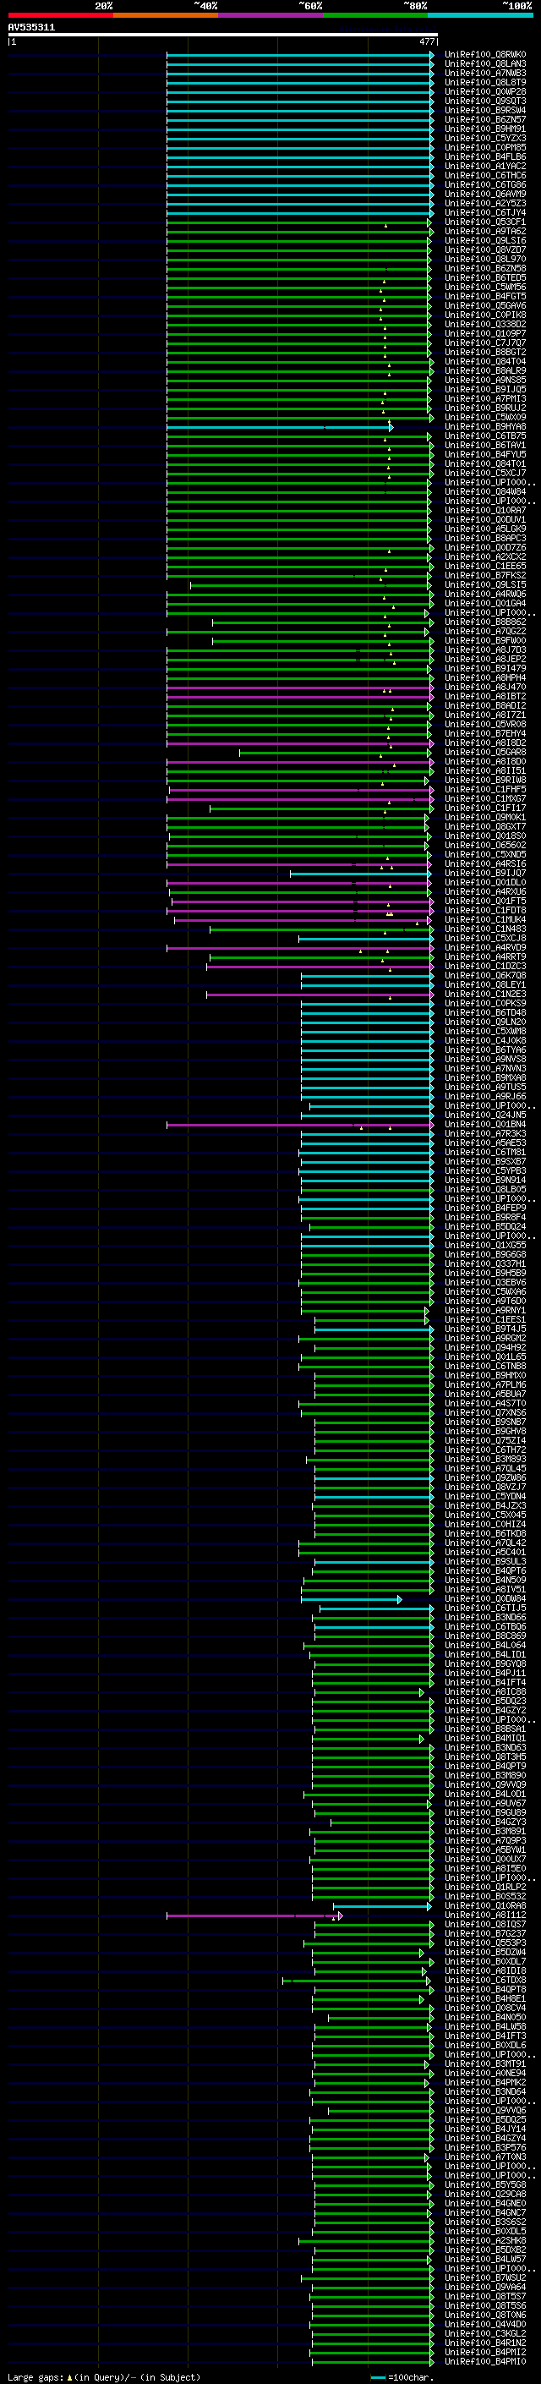
Task: Open hit UniRef100_Q53CF1
Action: click(484, 222)
